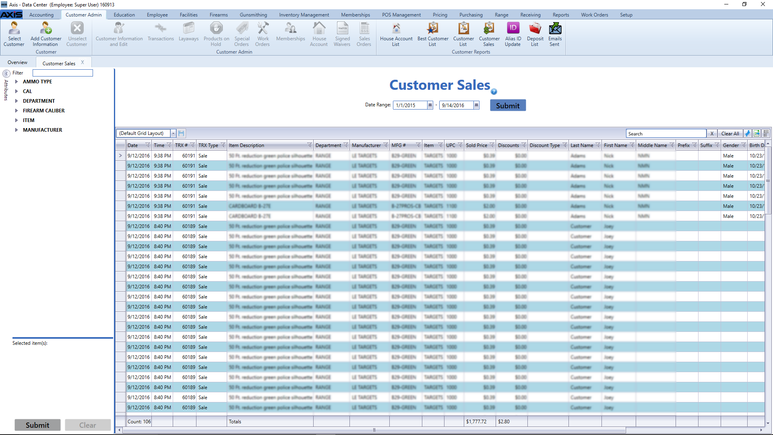Switch to the Overview tab
Screen dimensions: 773x435
point(18,62)
